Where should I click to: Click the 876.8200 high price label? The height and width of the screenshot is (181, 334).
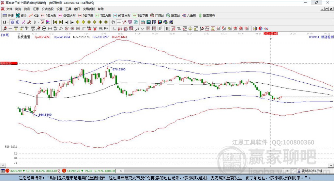pyautogui.click(x=119, y=69)
